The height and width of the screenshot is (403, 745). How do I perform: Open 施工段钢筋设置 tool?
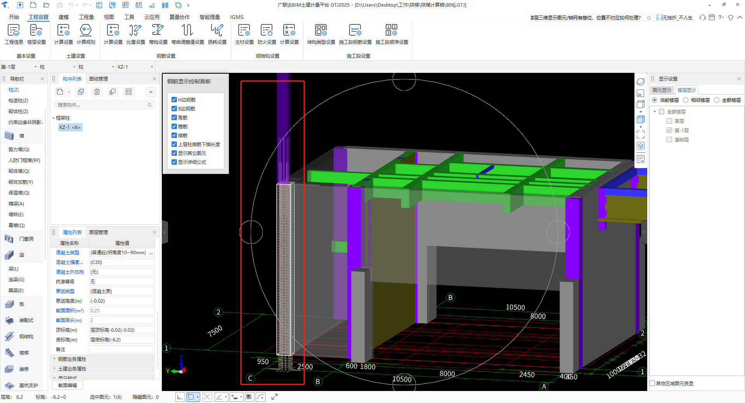pos(355,34)
